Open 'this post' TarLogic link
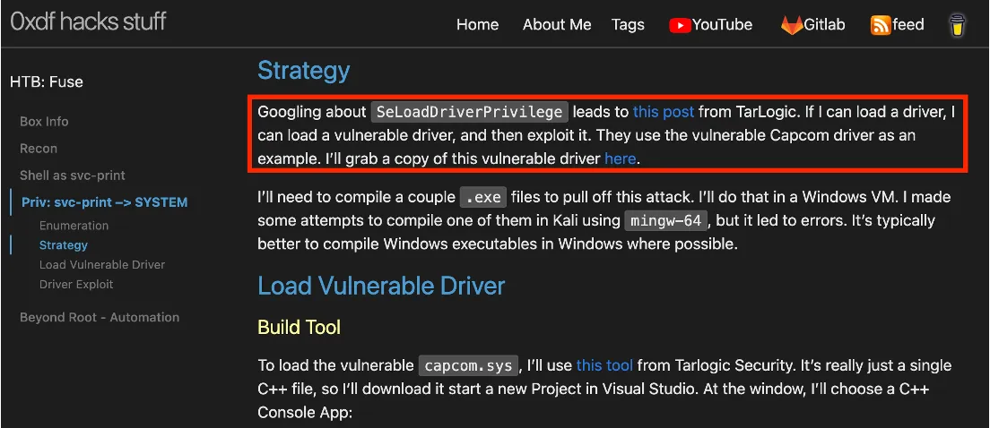 point(663,112)
